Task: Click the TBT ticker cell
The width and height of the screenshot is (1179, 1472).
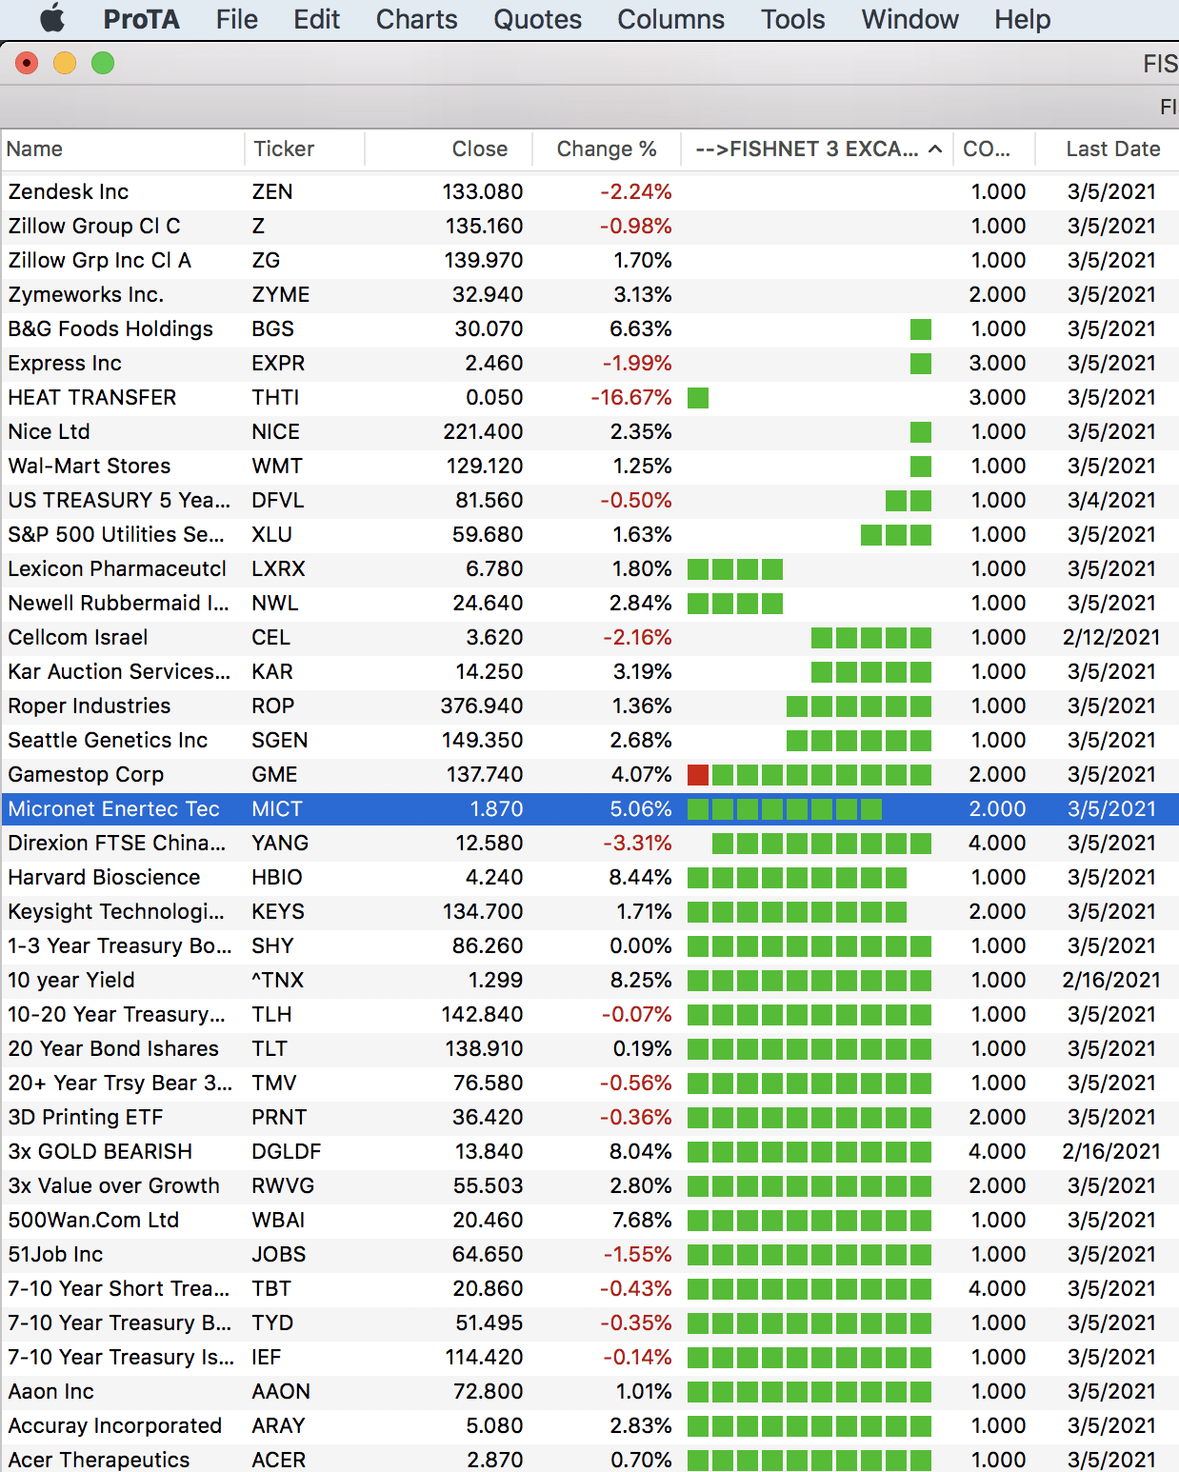Action: (271, 1288)
